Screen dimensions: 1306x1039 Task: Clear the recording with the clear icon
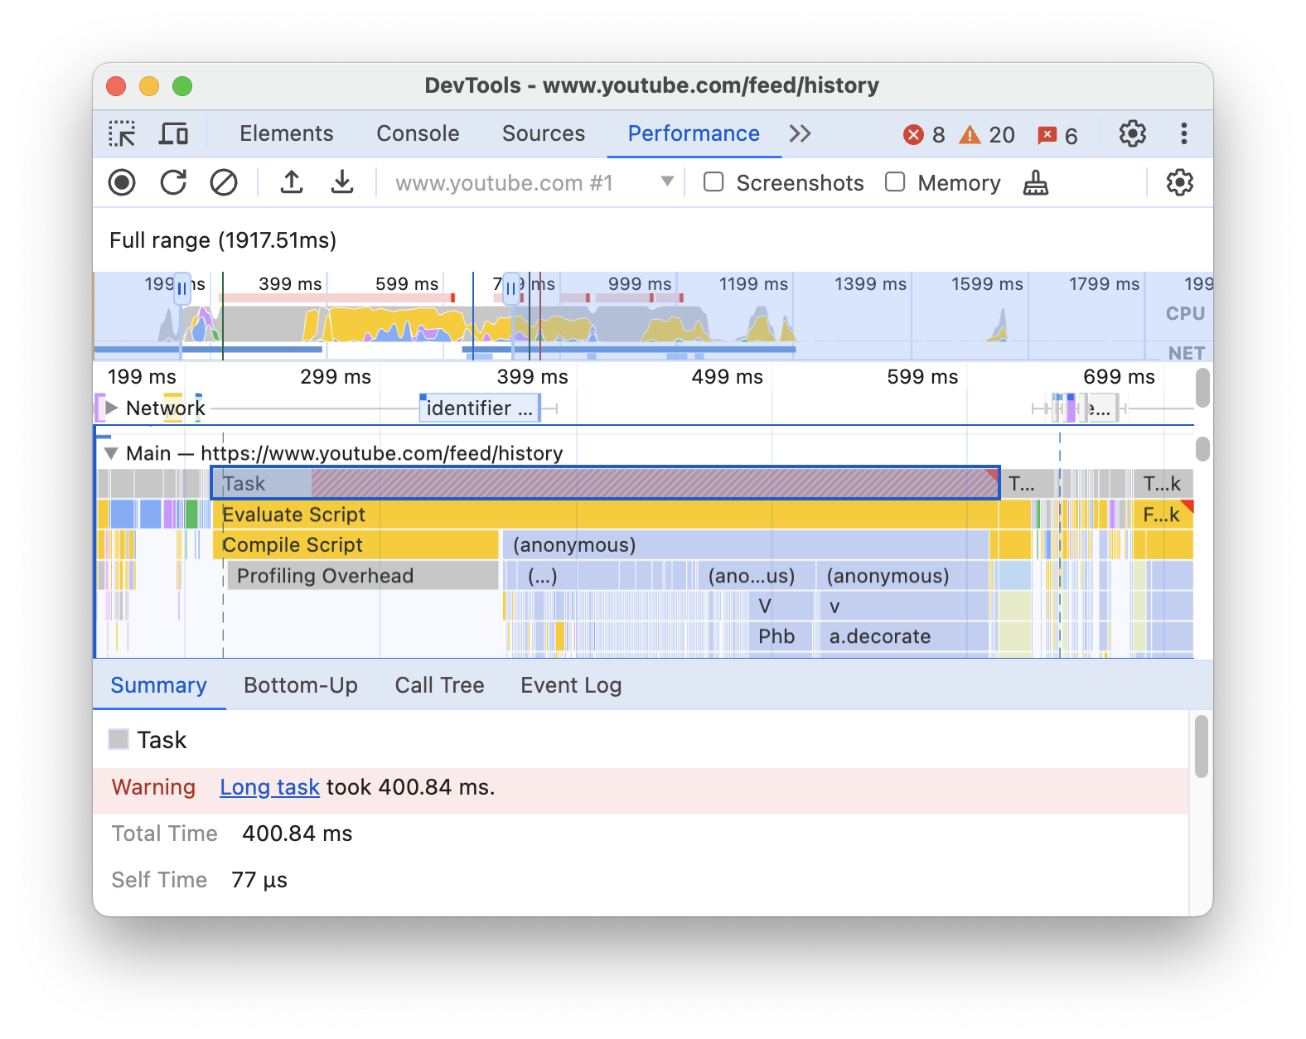[224, 182]
